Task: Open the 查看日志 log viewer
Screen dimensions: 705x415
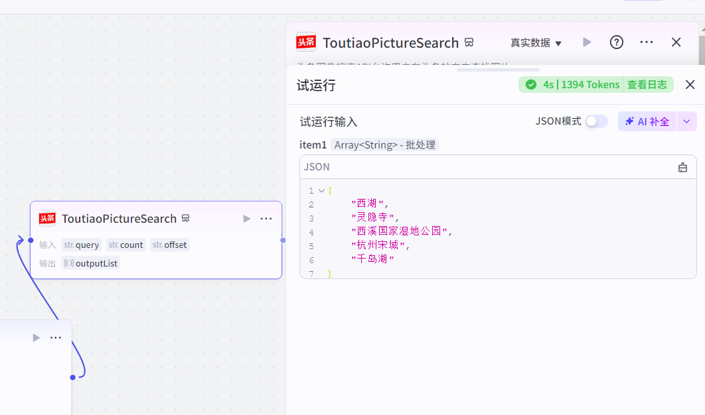Action: coord(647,84)
